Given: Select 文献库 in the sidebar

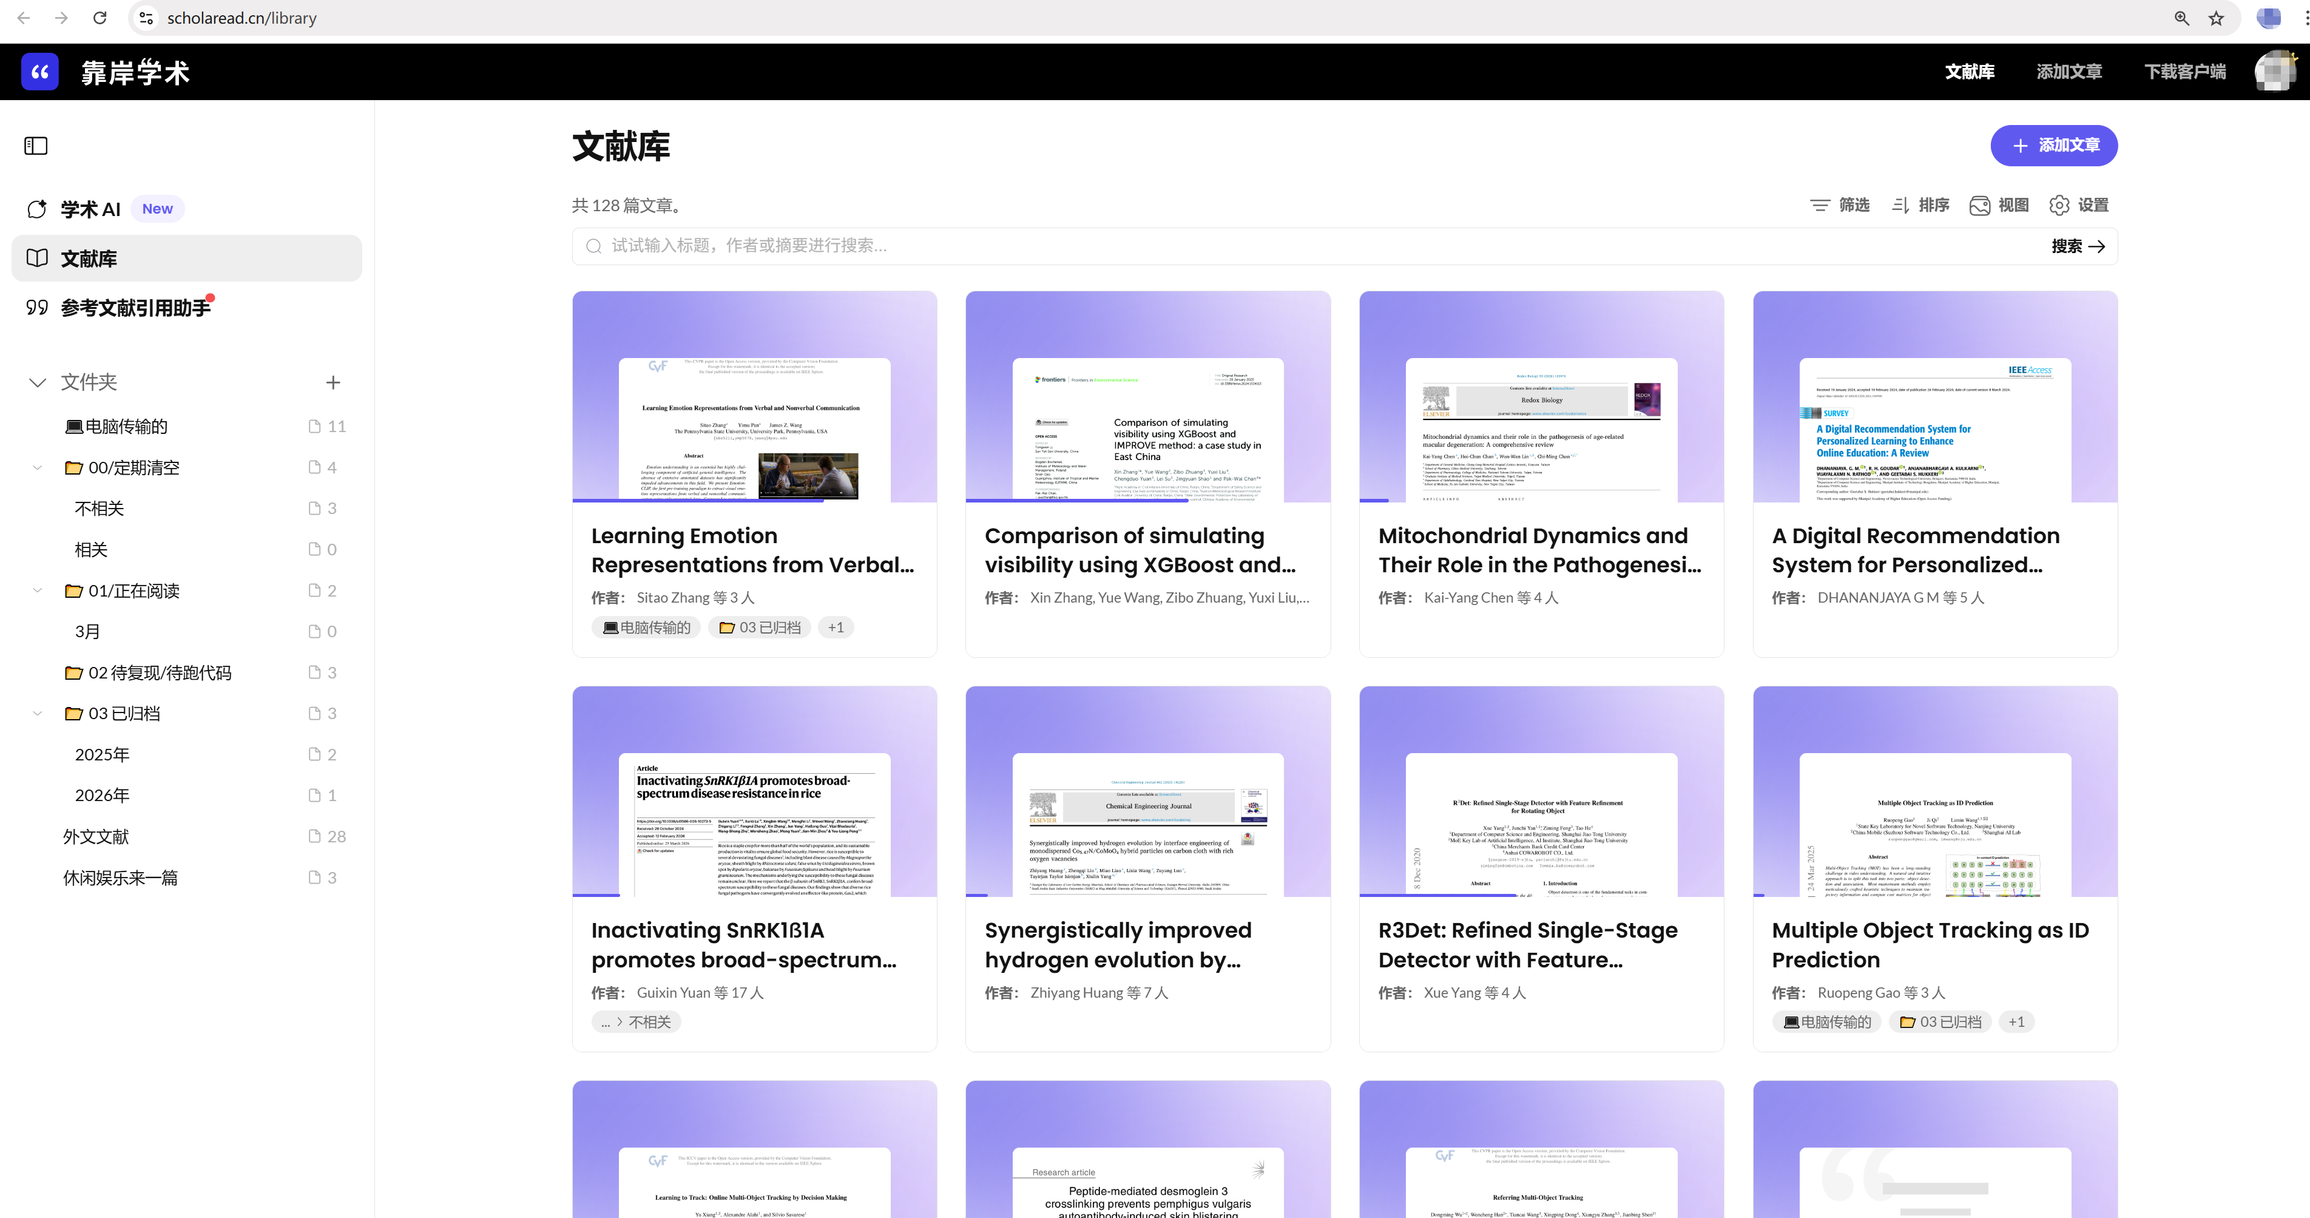Looking at the screenshot, I should (x=186, y=259).
